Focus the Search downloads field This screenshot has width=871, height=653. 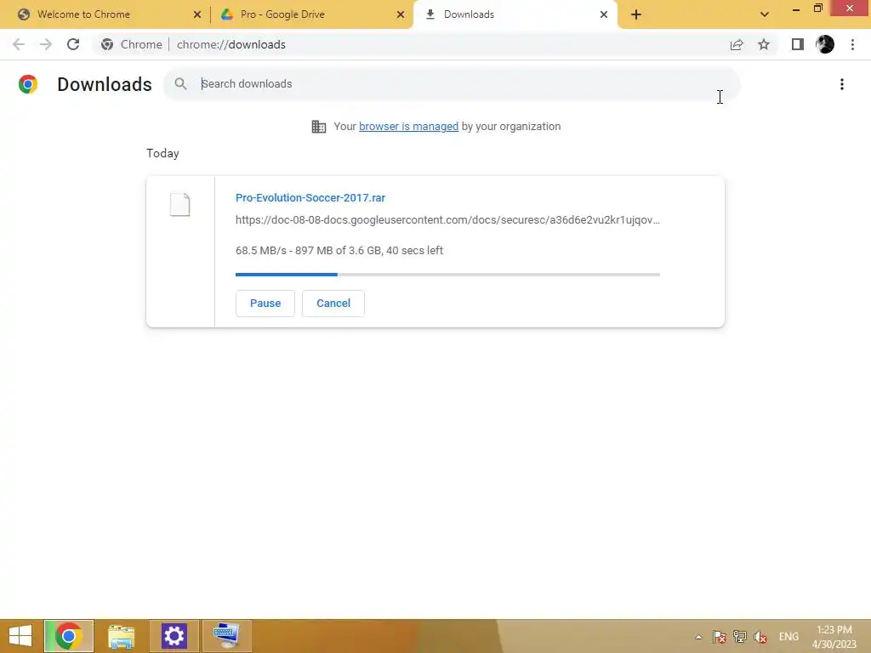452,84
